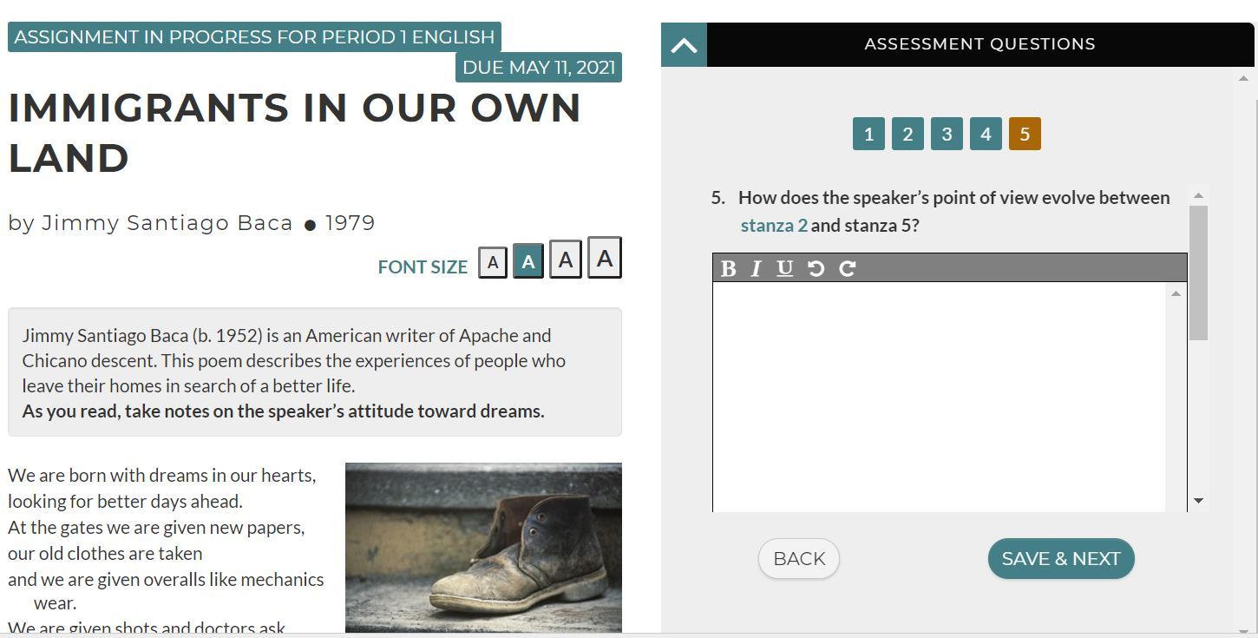Click the redo icon in editor toolbar
This screenshot has width=1258, height=638.
pos(848,268)
